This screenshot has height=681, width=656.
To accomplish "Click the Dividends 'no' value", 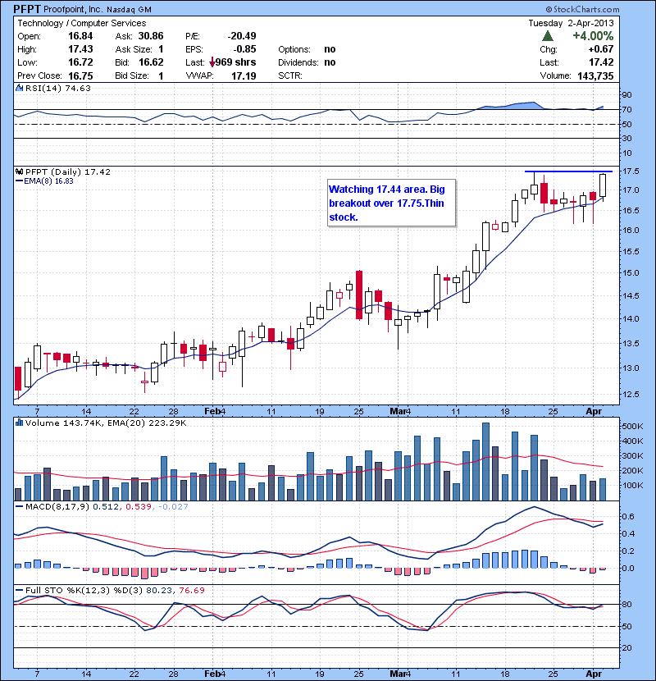I will click(x=330, y=62).
